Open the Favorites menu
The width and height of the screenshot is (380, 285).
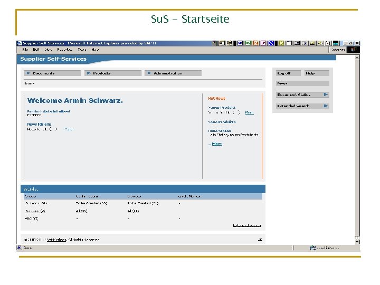pyautogui.click(x=65, y=50)
